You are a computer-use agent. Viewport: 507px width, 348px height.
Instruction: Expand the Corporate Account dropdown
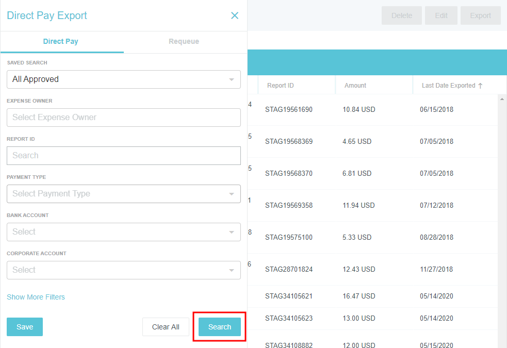123,270
